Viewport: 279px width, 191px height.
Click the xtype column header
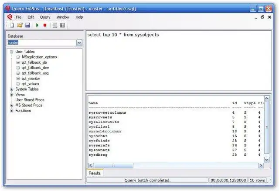point(250,103)
